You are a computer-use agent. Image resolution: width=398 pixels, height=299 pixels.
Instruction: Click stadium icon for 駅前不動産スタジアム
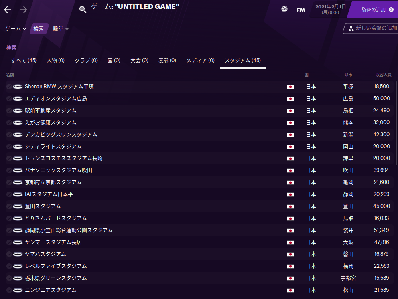pyautogui.click(x=18, y=111)
